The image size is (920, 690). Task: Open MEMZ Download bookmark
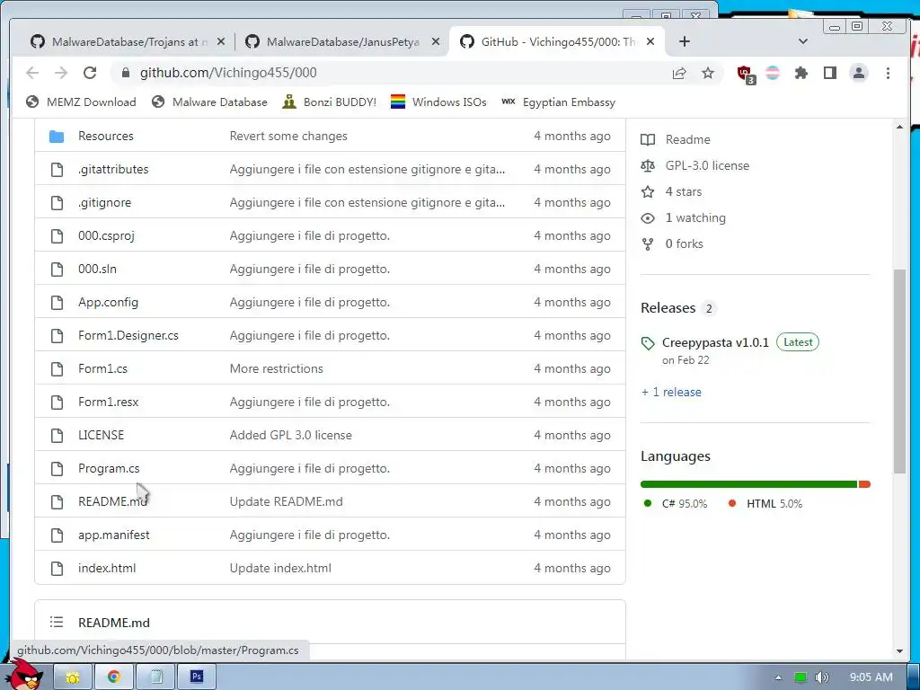coord(81,102)
